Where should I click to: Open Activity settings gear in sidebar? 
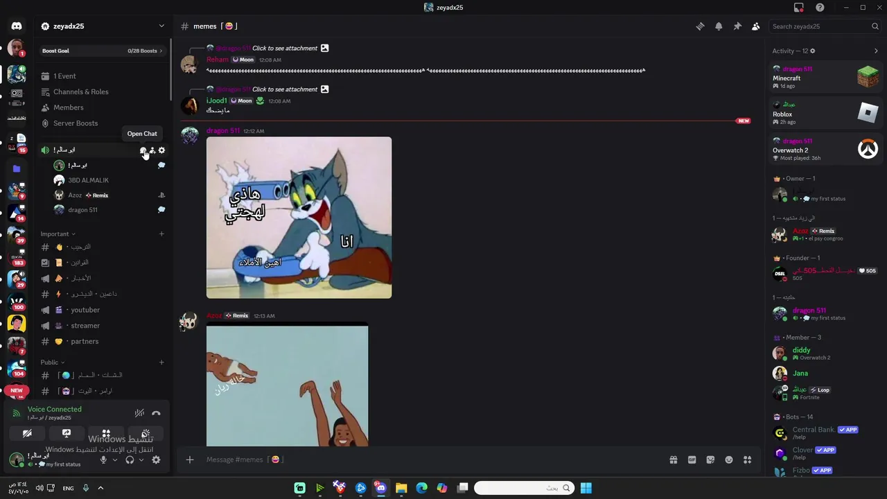813,51
